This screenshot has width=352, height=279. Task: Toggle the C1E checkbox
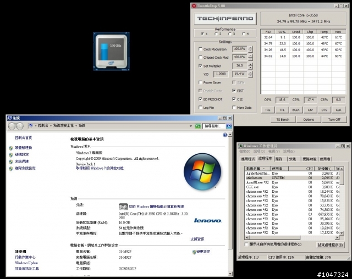pyautogui.click(x=234, y=99)
